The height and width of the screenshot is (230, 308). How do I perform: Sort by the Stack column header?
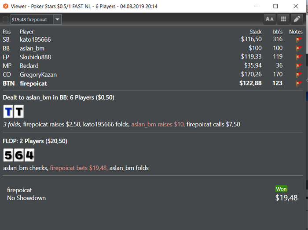coord(255,32)
